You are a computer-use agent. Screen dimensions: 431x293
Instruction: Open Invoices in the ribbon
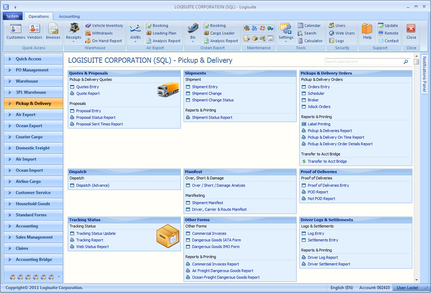(x=53, y=32)
